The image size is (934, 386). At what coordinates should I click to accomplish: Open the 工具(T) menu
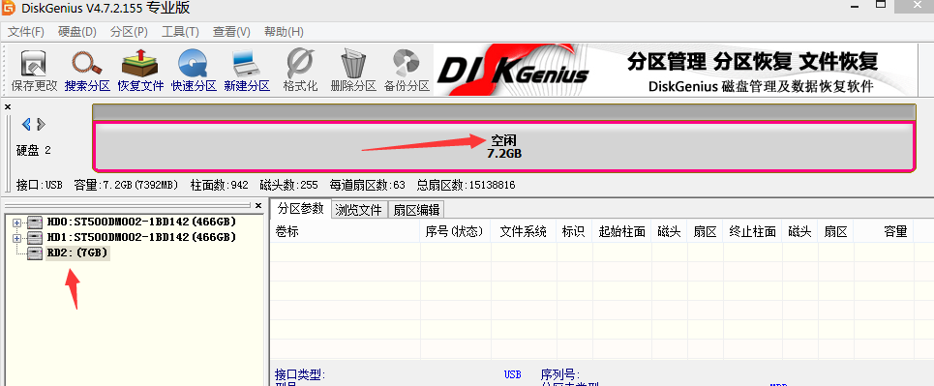tap(180, 32)
